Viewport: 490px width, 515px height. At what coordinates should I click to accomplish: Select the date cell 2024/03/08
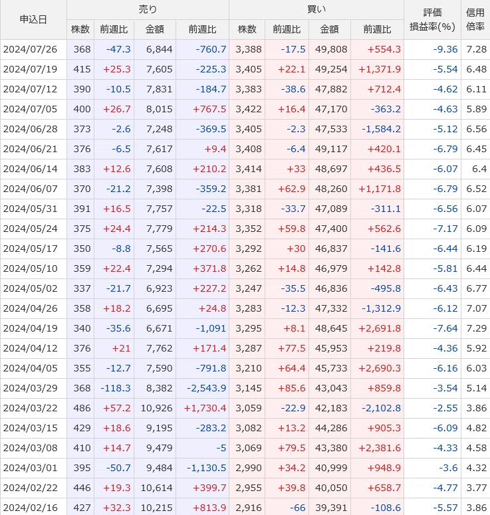tap(33, 448)
